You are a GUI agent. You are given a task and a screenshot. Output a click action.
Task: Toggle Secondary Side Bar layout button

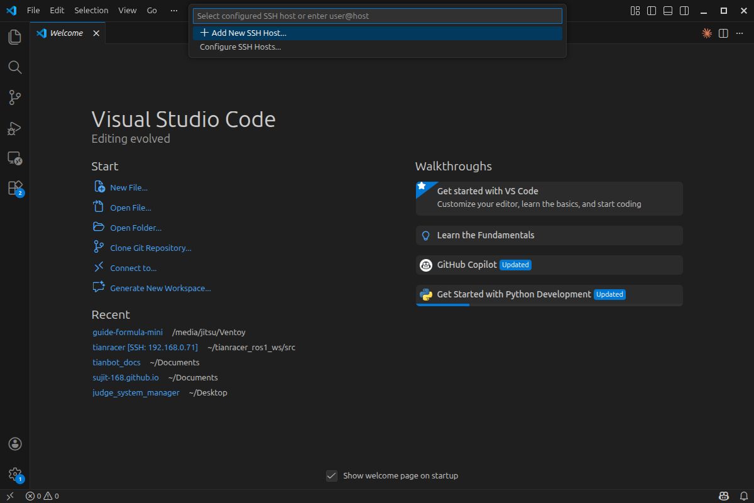(x=684, y=11)
